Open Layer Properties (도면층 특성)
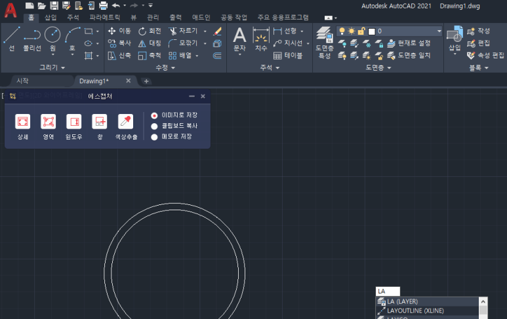Screen dimensions: 507x319 pos(325,43)
